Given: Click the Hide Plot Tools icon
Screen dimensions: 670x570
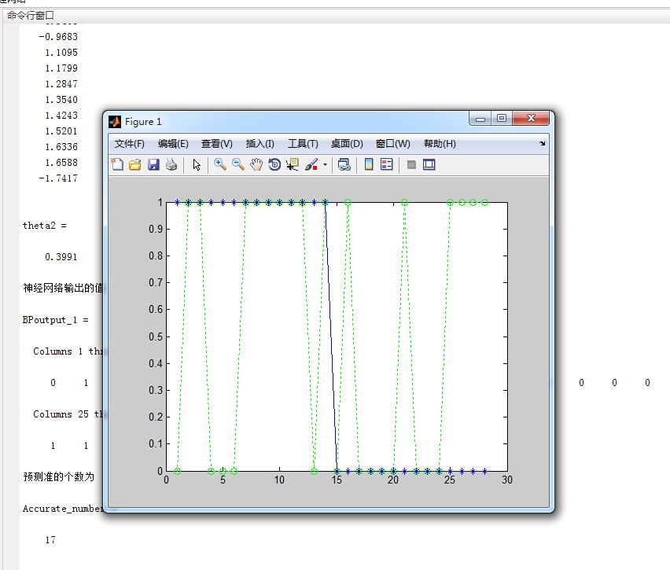Looking at the screenshot, I should [x=411, y=164].
